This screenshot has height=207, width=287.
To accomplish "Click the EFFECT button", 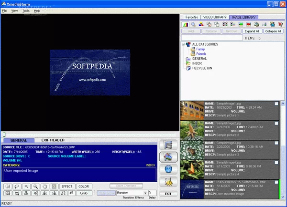I will tap(67, 186).
